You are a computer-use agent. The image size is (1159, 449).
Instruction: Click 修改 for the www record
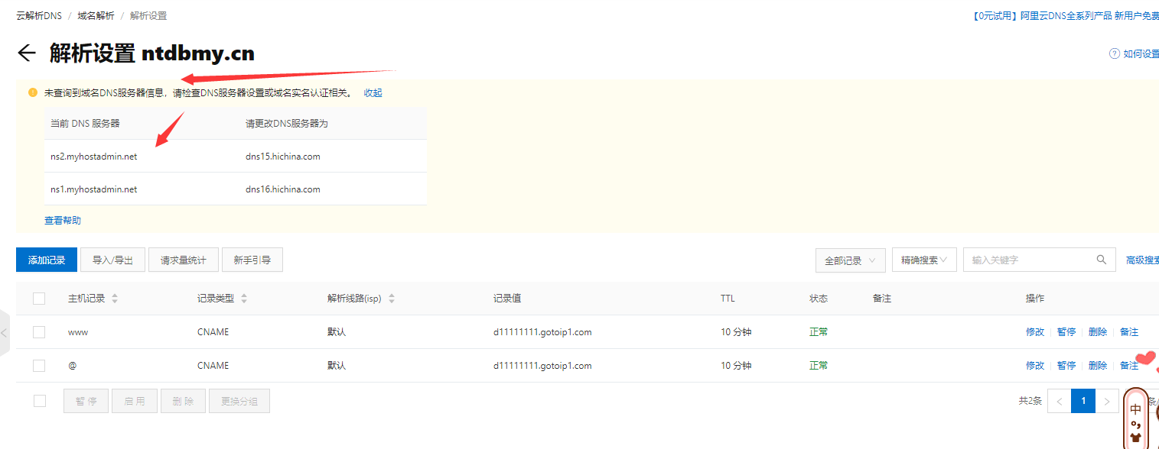tap(1034, 332)
